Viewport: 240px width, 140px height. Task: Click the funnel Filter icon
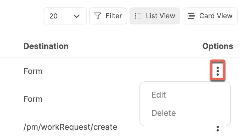tap(97, 16)
